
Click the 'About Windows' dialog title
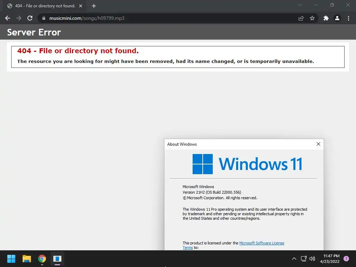pos(182,144)
